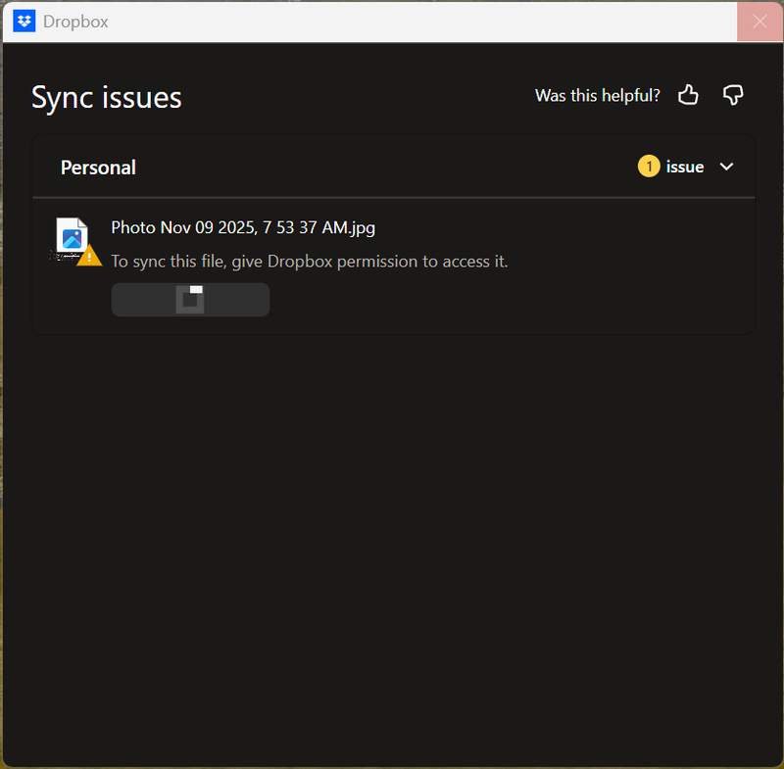Click the thumbs up feedback icon
This screenshot has width=784, height=769.
[689, 95]
